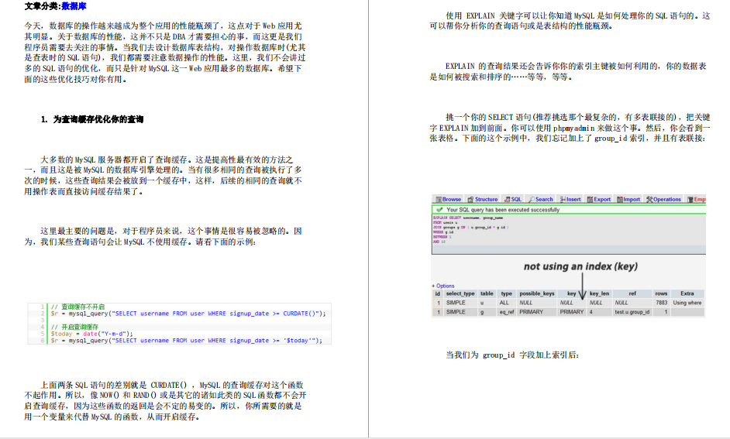
Task: Switch to the Export tab
Action: (599, 199)
